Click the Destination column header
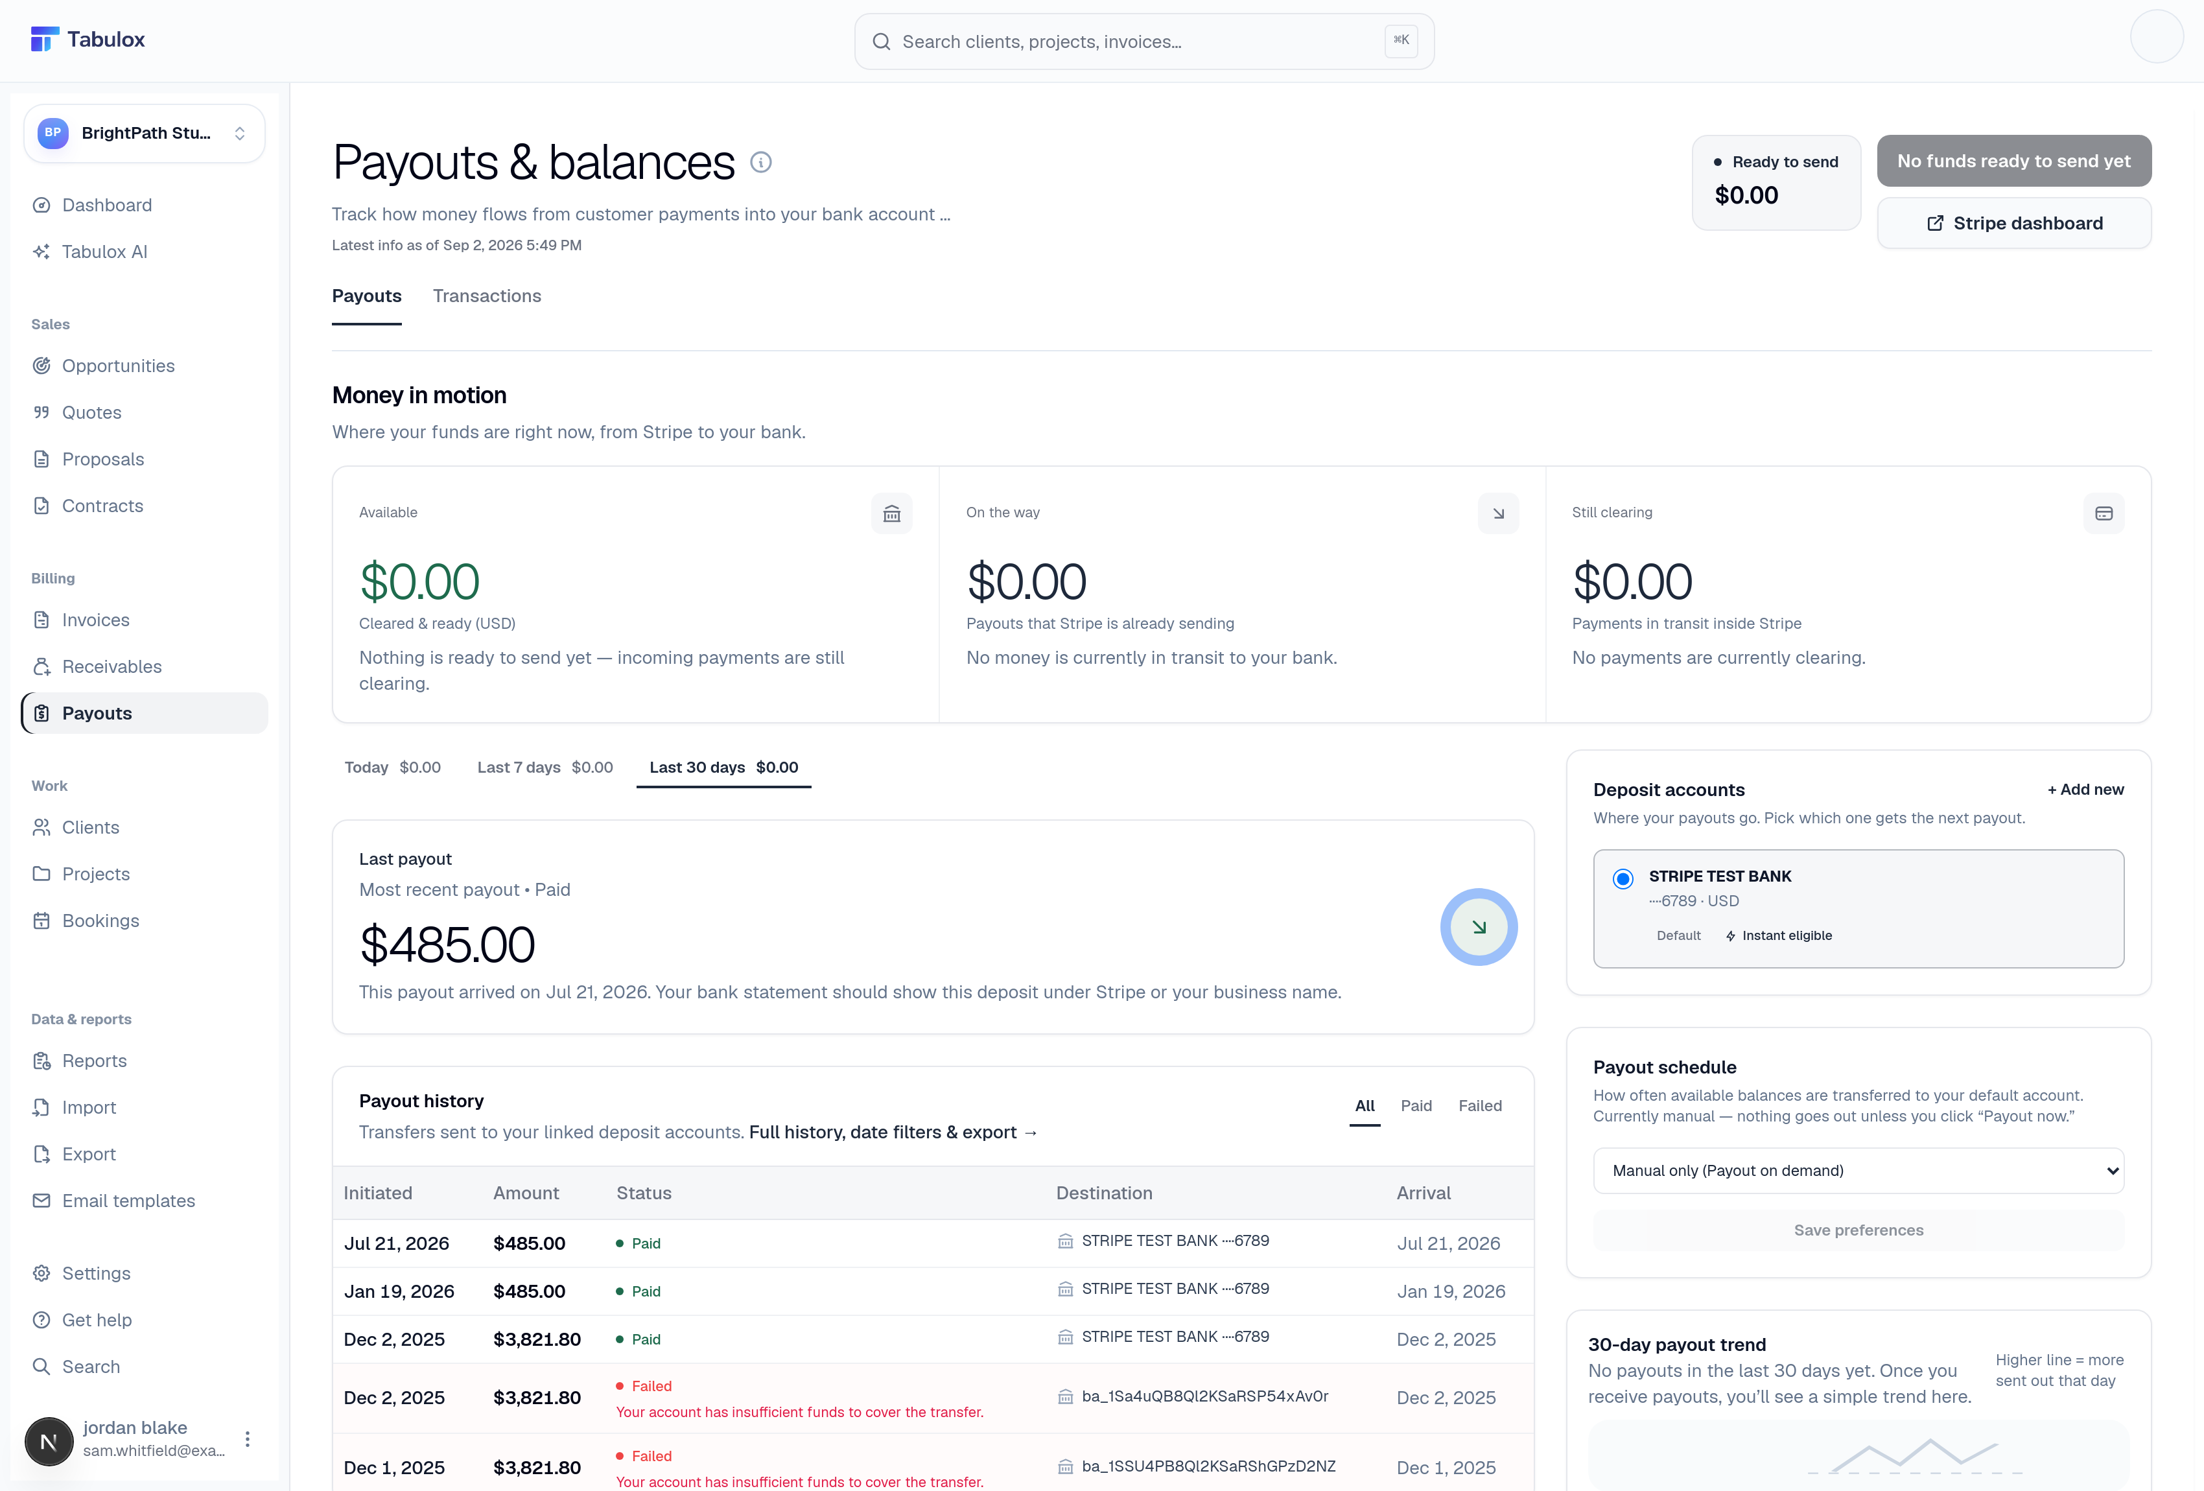This screenshot has width=2204, height=1491. [1104, 1193]
